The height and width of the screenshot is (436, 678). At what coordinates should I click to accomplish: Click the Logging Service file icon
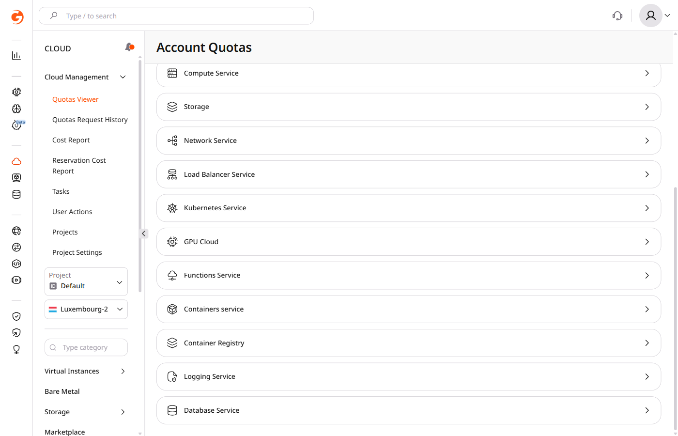click(x=172, y=376)
